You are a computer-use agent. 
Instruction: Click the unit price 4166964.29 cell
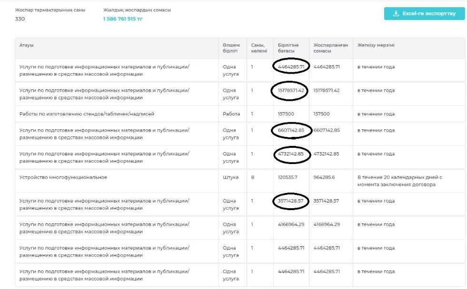[x=291, y=224]
